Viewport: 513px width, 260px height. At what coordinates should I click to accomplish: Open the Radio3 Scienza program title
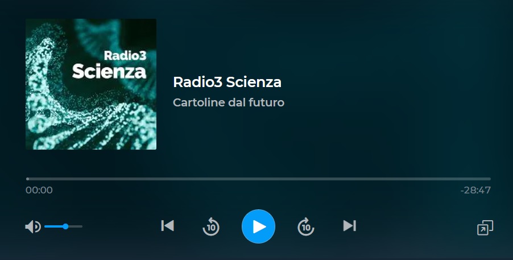(227, 82)
